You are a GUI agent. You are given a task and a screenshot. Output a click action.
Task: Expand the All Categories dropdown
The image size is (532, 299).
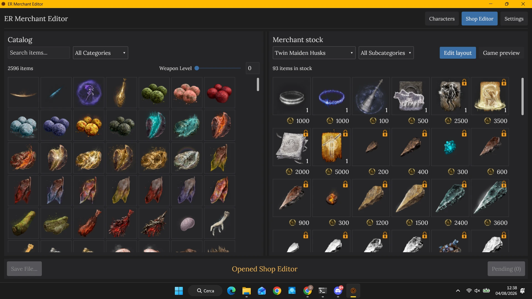pos(100,53)
